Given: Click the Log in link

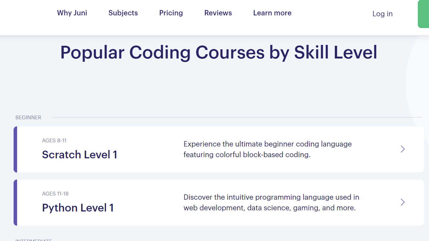Looking at the screenshot, I should pos(382,14).
